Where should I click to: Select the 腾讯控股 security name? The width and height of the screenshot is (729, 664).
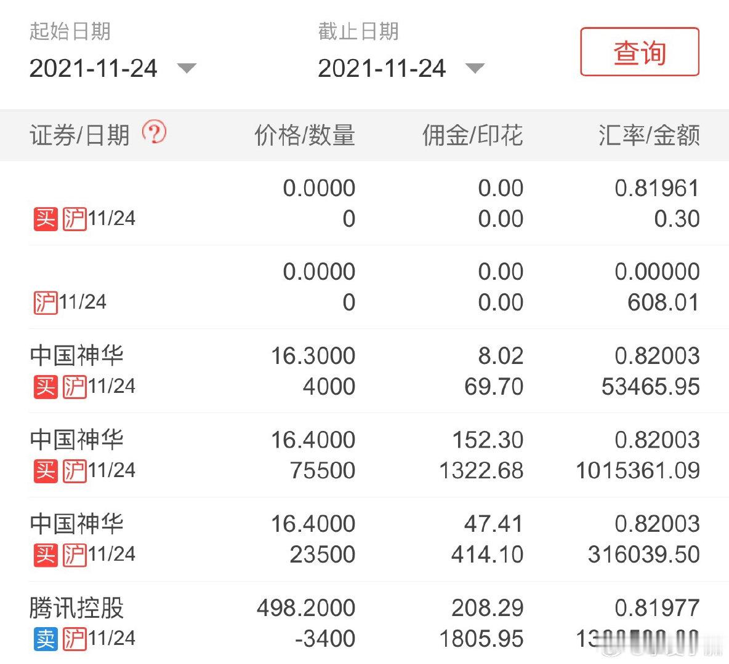coord(77,608)
